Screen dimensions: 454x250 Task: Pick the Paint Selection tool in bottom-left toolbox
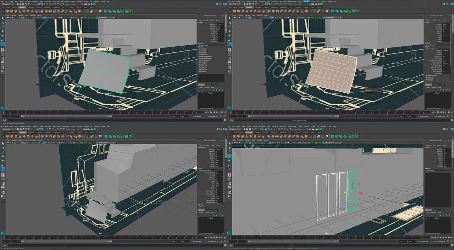tap(2, 151)
